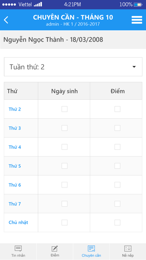The image size is (146, 260).
Task: Tap the Điểm pencil icon
Action: (x=55, y=248)
